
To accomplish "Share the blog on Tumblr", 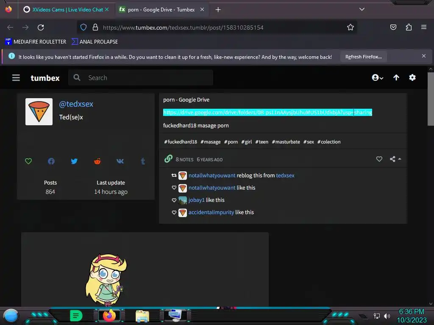I will coord(143,161).
